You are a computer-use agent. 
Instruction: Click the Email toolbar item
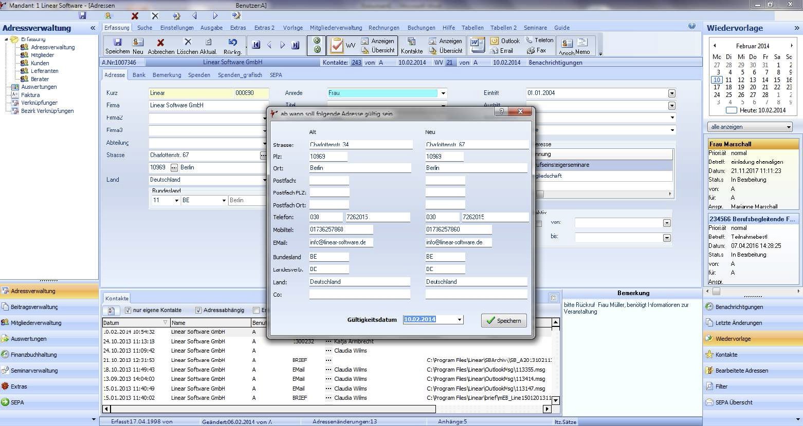(x=502, y=51)
